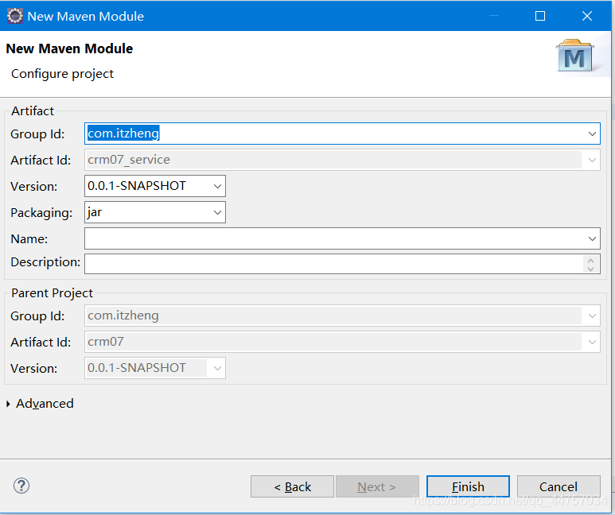
Task: Open the help icon at bottom left
Action: [x=21, y=486]
